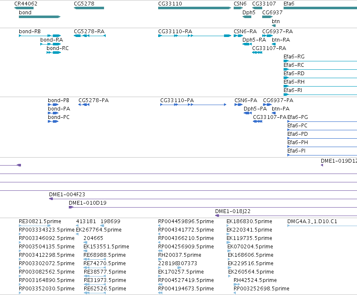Select the DME1-018J22 clone
This screenshot has width=357, height=295.
286,216
